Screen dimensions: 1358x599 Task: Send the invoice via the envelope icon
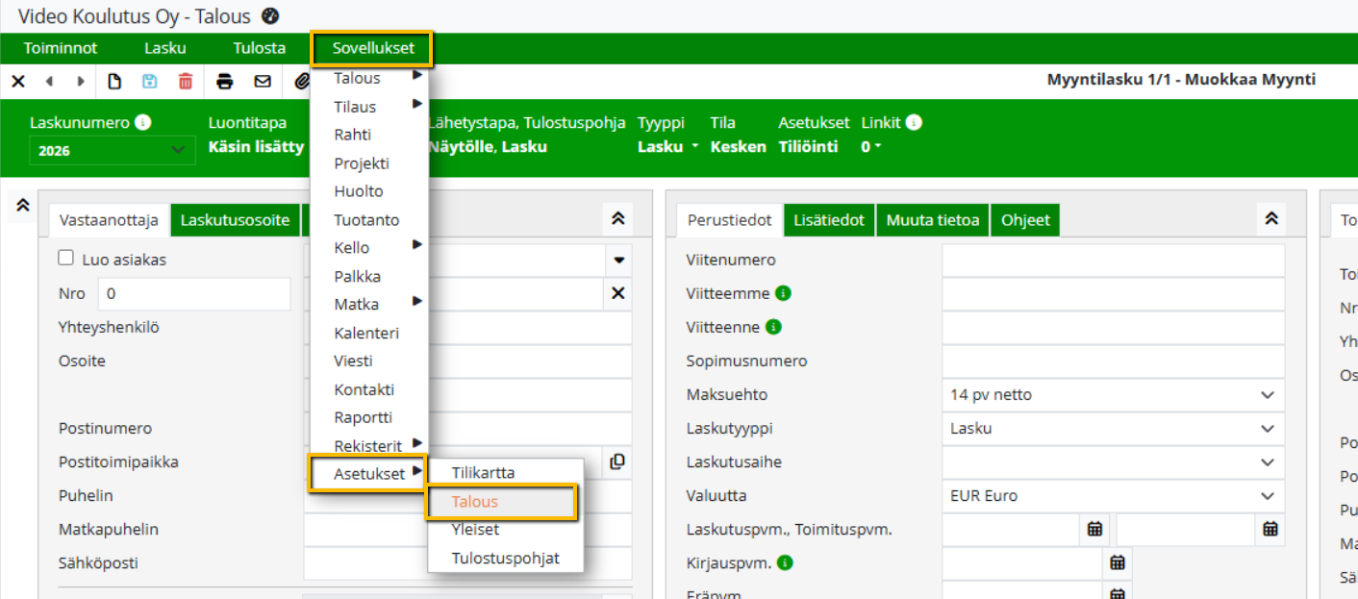263,82
